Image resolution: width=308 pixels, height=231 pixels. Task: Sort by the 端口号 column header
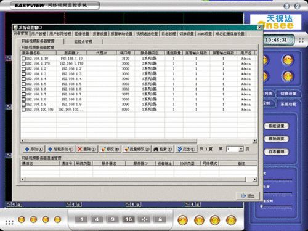coord(126,53)
